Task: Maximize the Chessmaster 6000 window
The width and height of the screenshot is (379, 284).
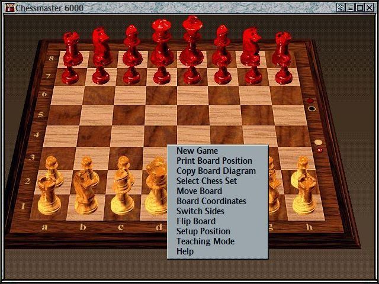Action: point(360,8)
